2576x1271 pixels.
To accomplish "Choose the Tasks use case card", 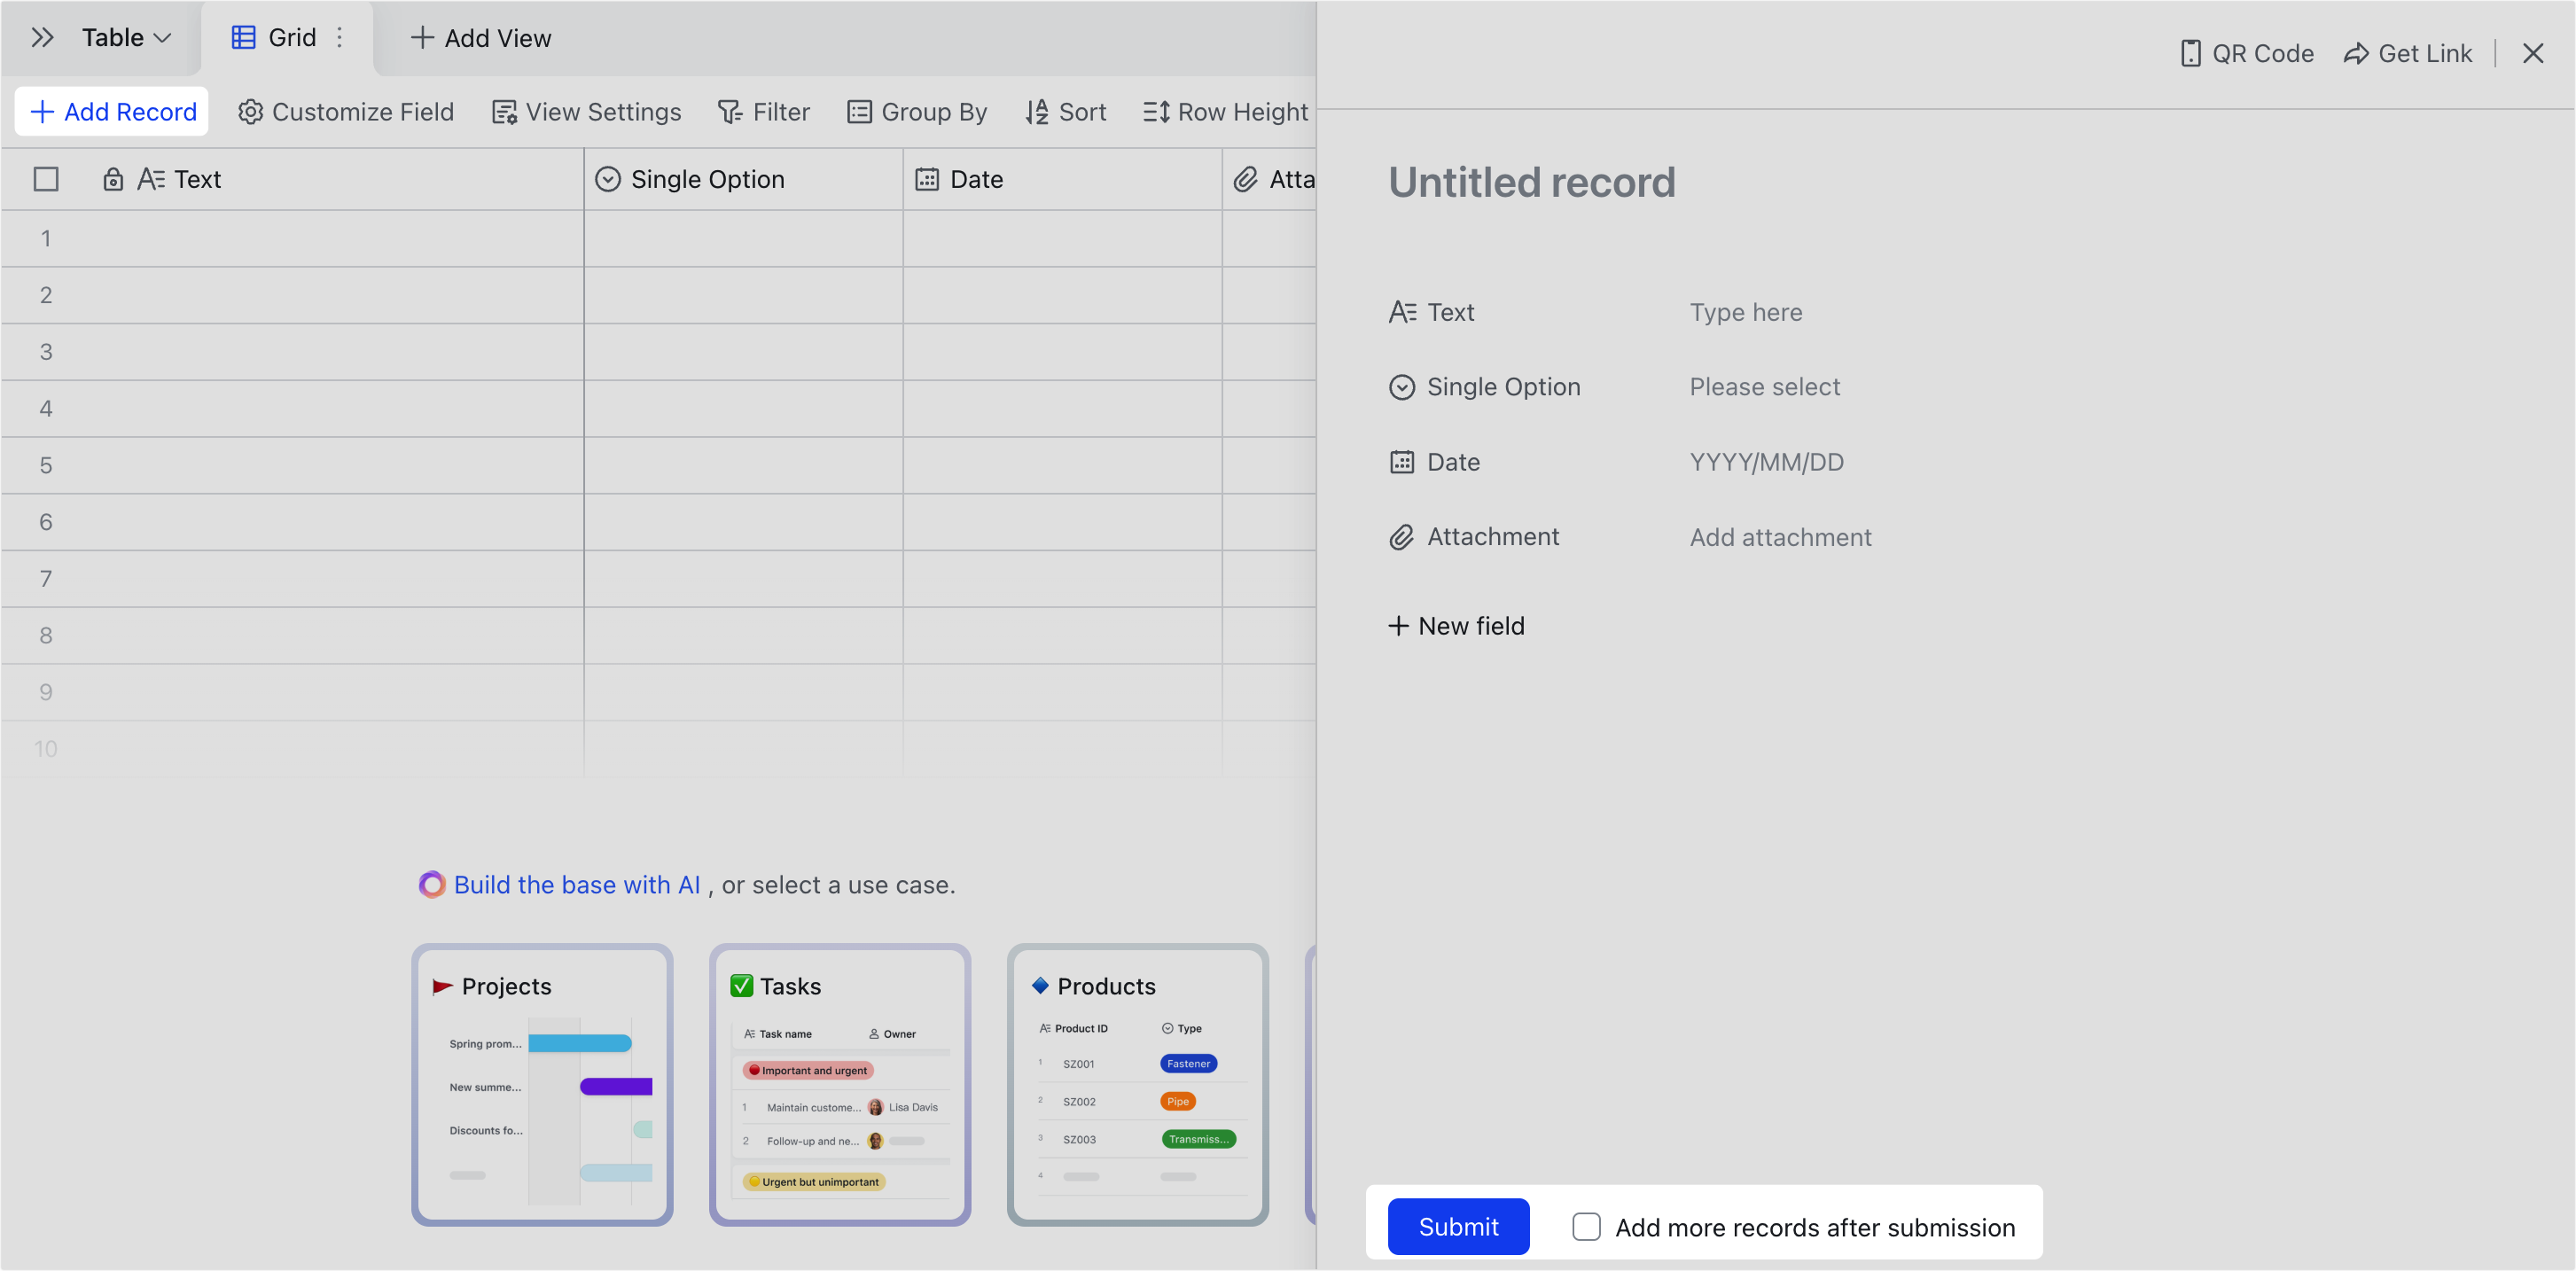I will 840,1084.
